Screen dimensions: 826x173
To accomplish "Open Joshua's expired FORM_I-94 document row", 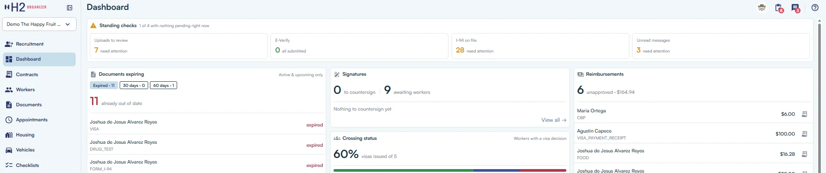I will (206, 165).
